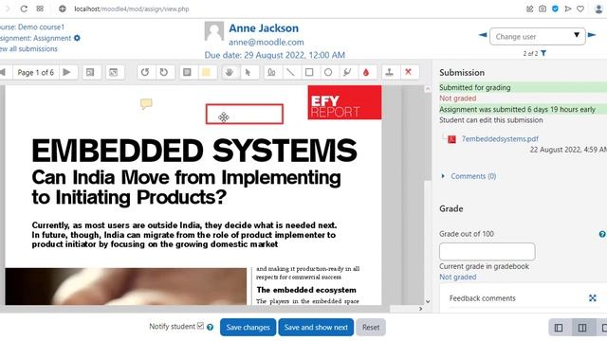
Task: Expand the Feedback comments editor fullscreen
Action: (592, 298)
